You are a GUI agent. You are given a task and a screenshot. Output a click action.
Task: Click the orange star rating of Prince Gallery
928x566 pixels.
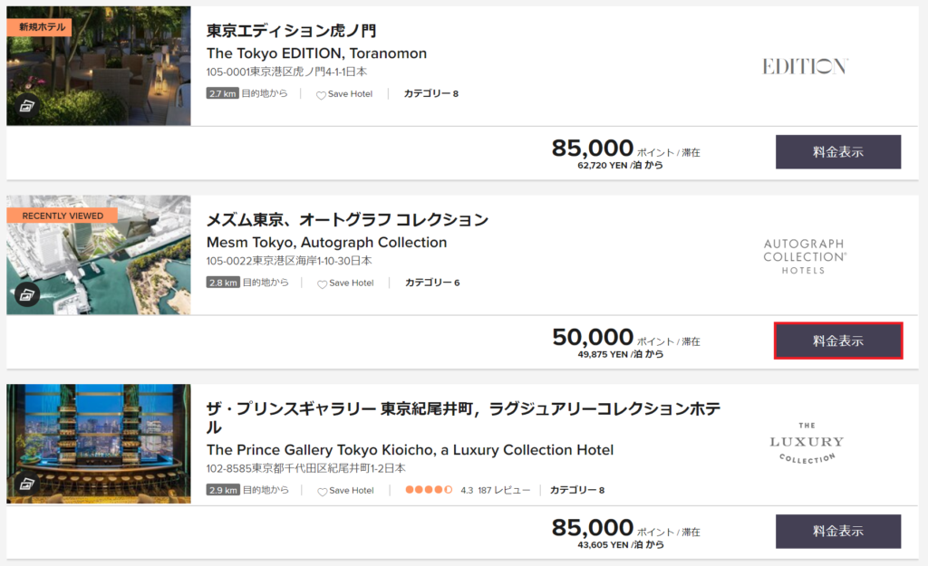pyautogui.click(x=429, y=490)
